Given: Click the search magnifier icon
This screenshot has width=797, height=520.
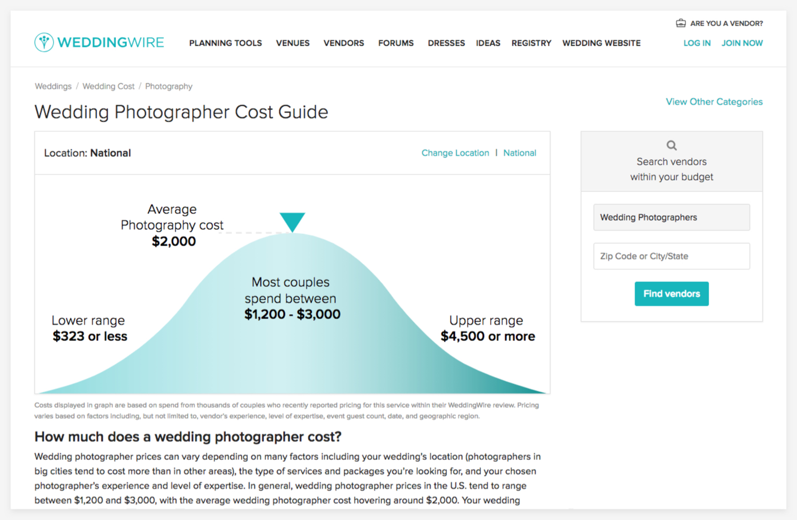Looking at the screenshot, I should pos(672,145).
